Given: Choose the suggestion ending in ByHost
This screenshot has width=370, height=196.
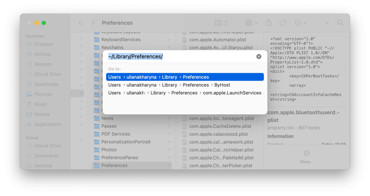Looking at the screenshot, I should (x=185, y=85).
